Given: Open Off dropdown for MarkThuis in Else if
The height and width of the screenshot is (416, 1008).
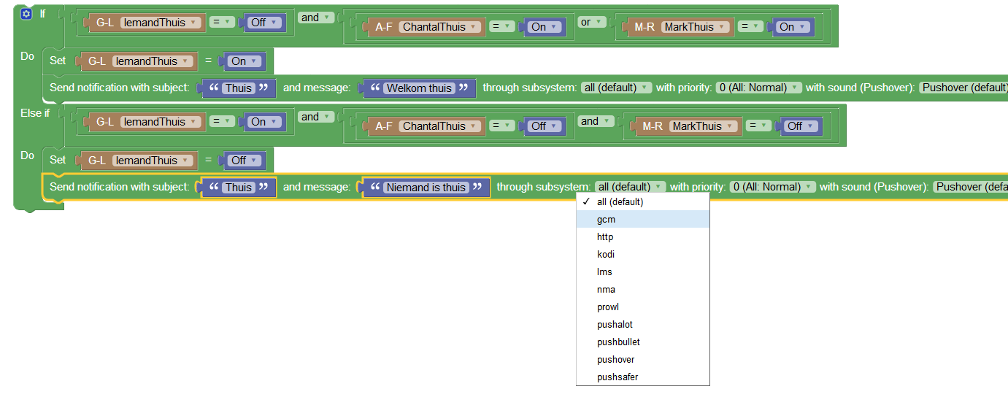Looking at the screenshot, I should (801, 126).
